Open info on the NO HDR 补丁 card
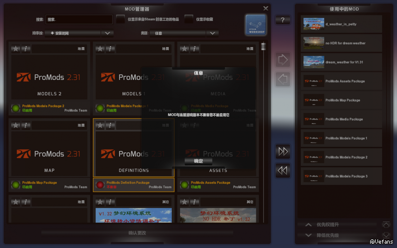This screenshot has width=397, height=248. point(195,202)
